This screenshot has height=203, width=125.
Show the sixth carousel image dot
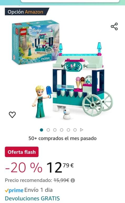(x=75, y=130)
